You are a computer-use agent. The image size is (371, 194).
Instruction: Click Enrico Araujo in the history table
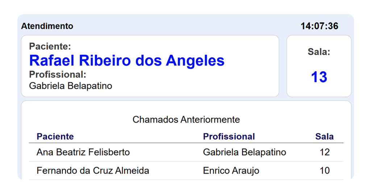[231, 171]
